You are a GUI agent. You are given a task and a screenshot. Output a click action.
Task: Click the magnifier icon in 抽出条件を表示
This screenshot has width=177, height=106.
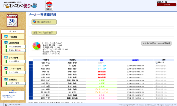[35, 21]
